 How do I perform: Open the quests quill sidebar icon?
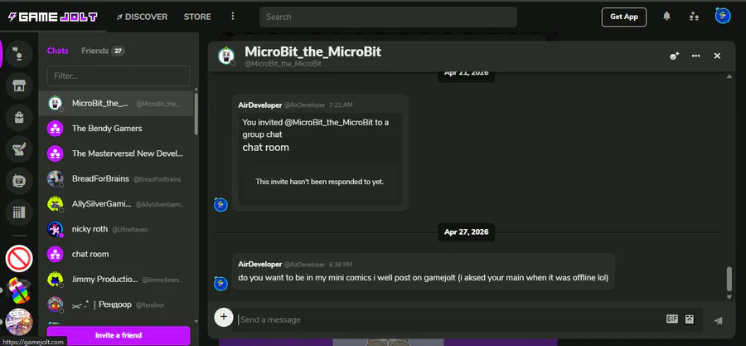click(x=19, y=149)
